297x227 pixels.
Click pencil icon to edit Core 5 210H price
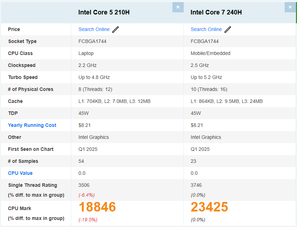coord(115,29)
